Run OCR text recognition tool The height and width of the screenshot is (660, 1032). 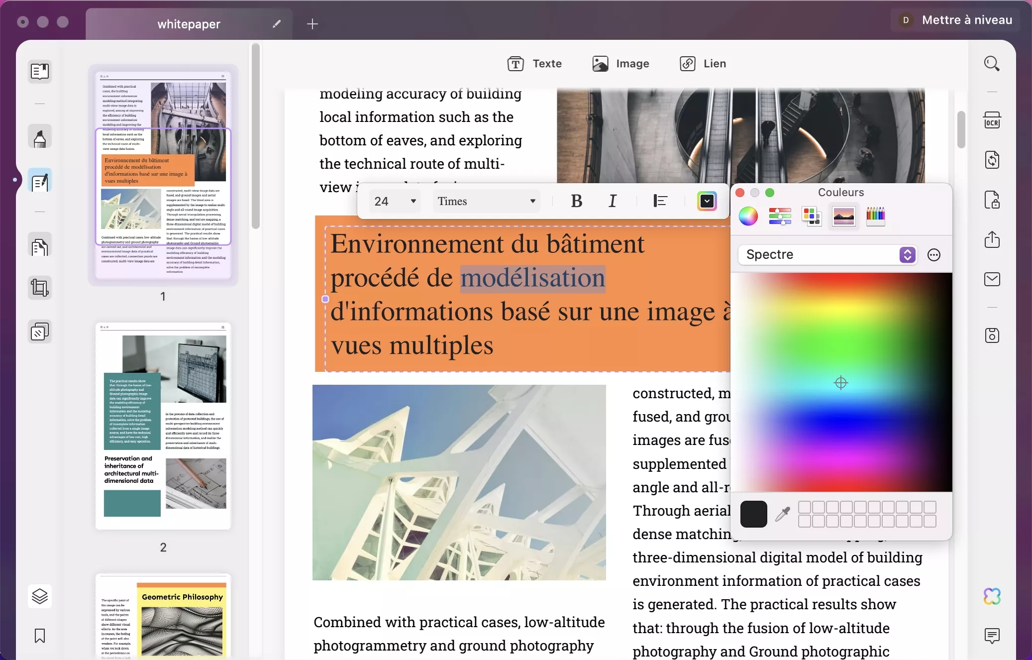coord(992,120)
